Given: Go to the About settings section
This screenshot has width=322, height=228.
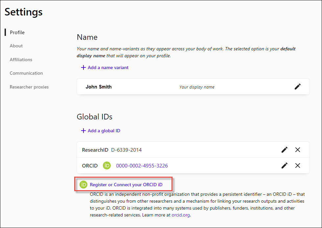Looking at the screenshot, I should coord(16,46).
